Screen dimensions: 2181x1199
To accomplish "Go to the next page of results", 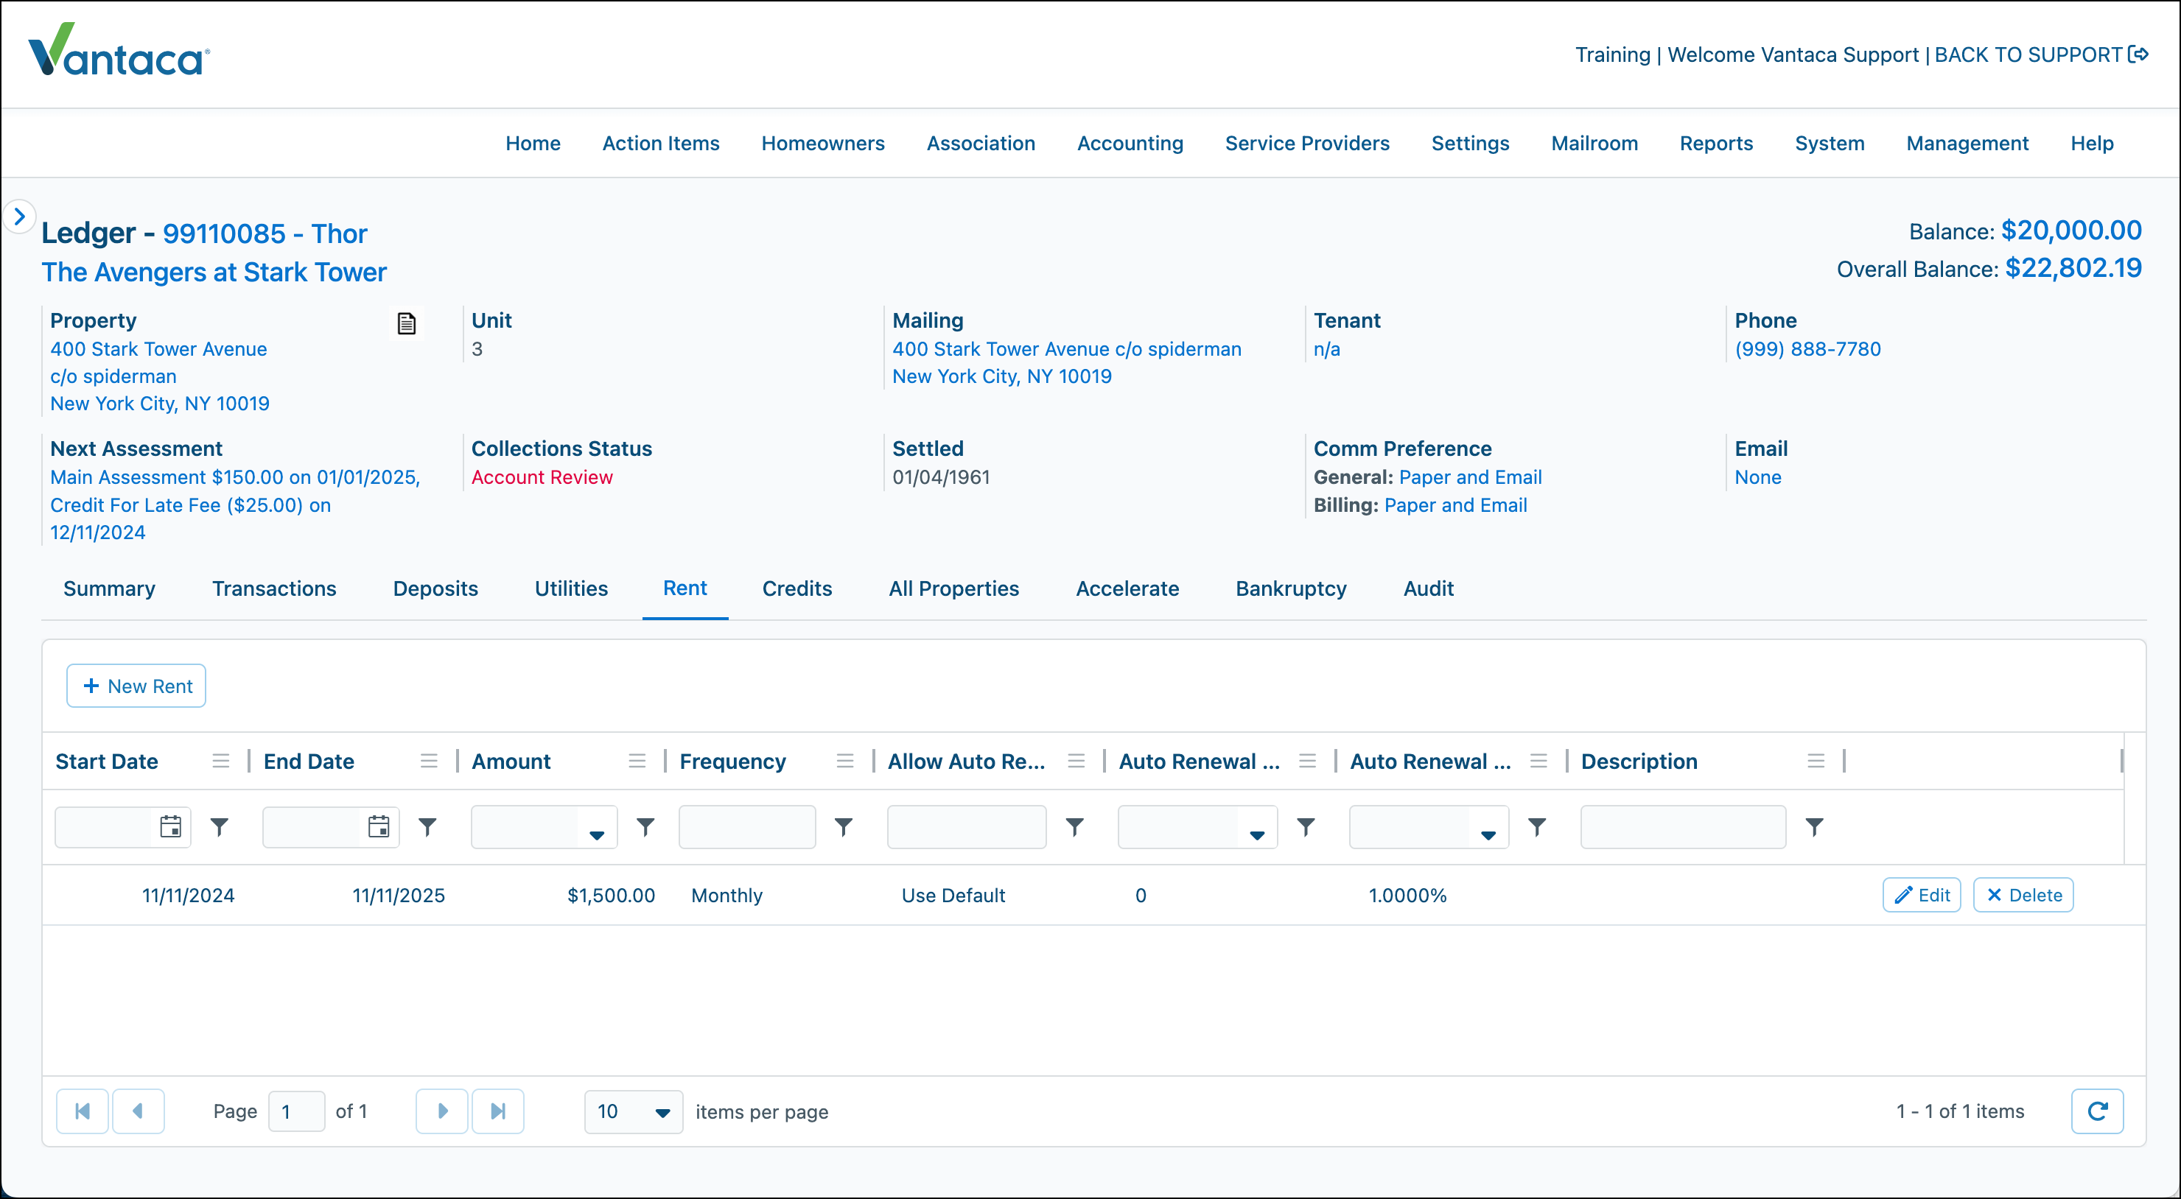I will [442, 1111].
